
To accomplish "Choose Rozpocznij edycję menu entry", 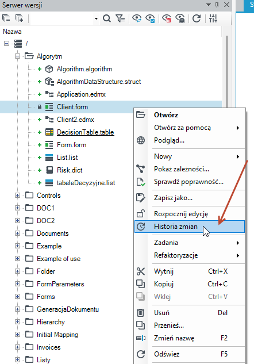I will 190,214.
